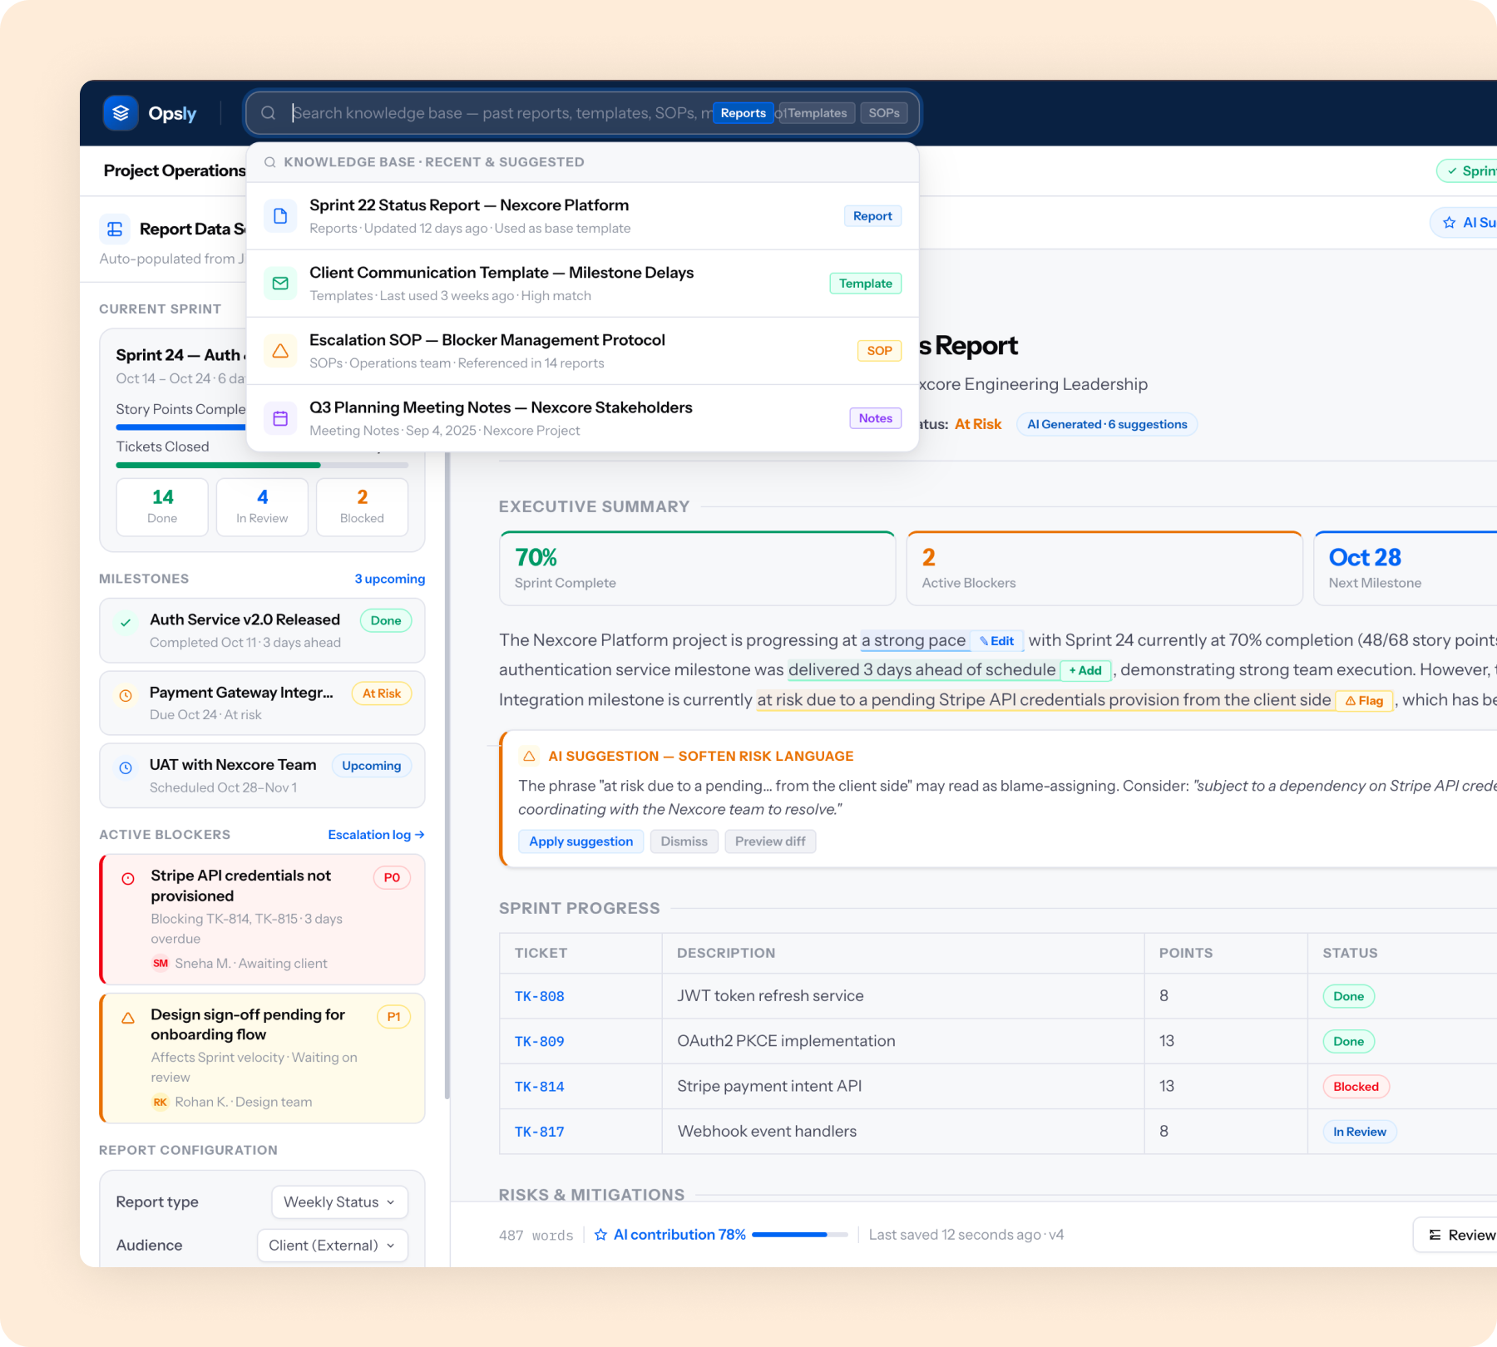This screenshot has height=1347, width=1497.
Task: Open ticket TK-814 link
Action: pos(539,1087)
